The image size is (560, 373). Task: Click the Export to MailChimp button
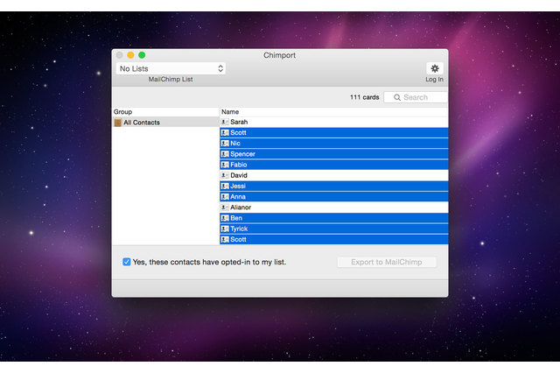387,262
